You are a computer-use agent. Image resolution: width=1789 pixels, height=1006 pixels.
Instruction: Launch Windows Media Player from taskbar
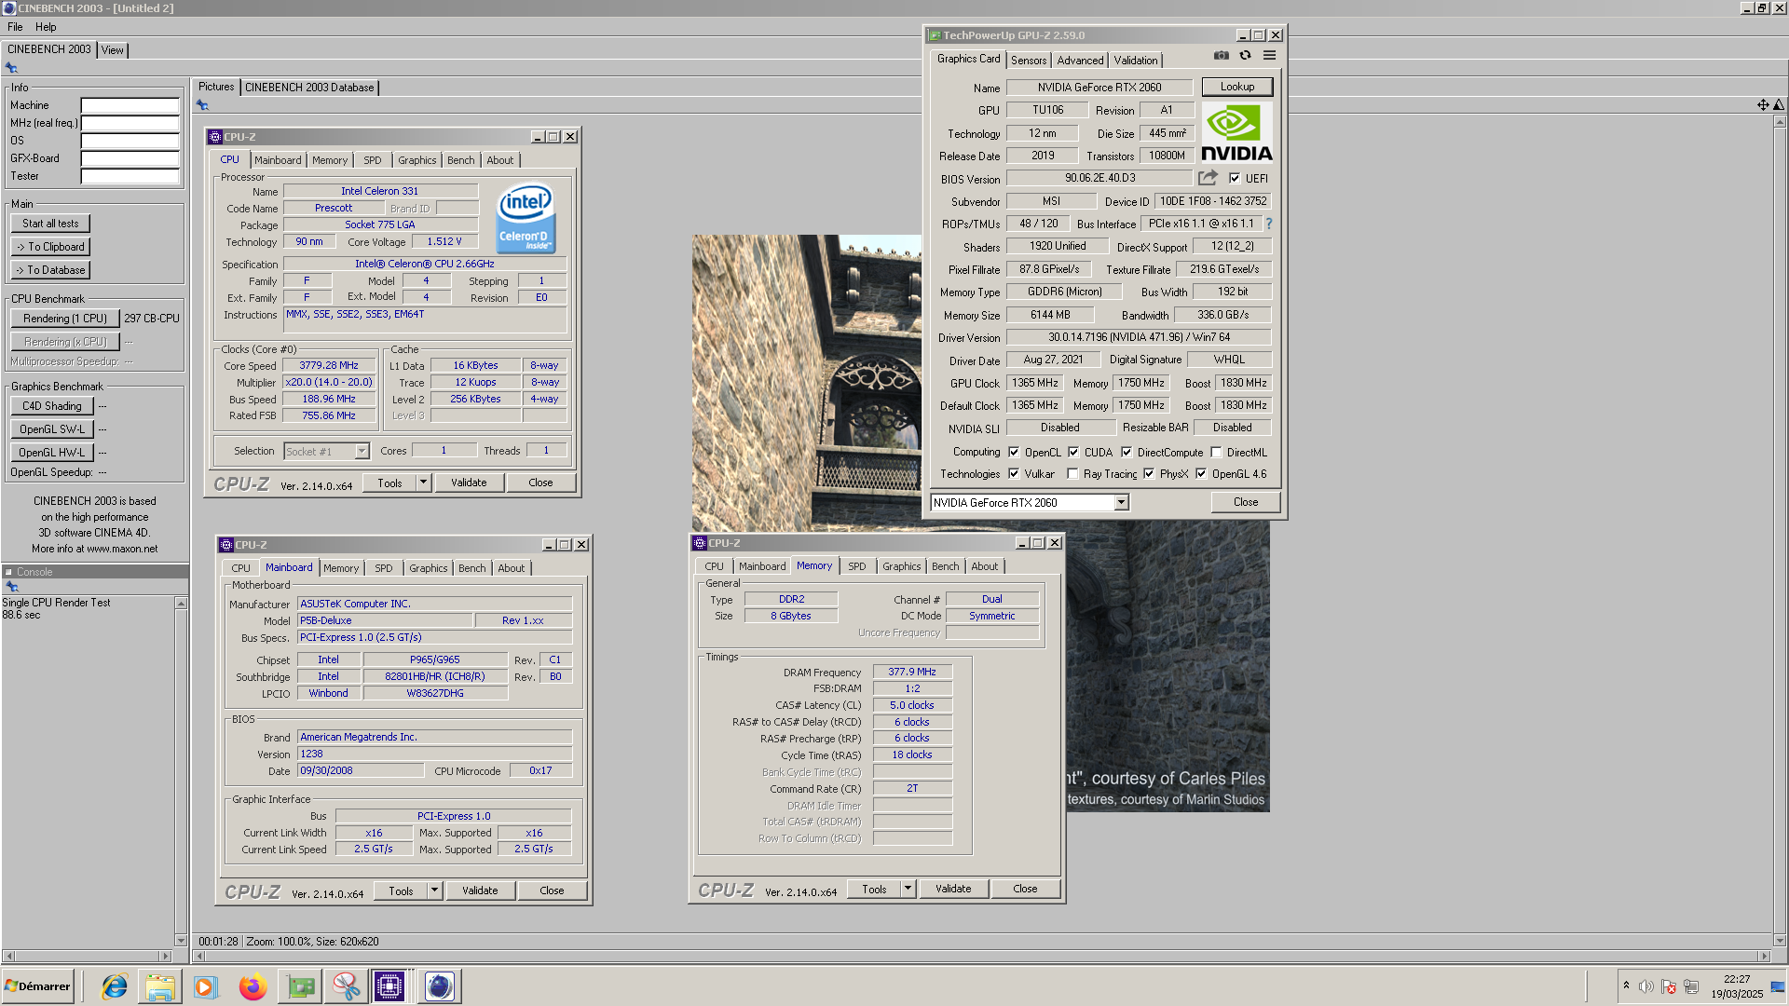pyautogui.click(x=206, y=986)
